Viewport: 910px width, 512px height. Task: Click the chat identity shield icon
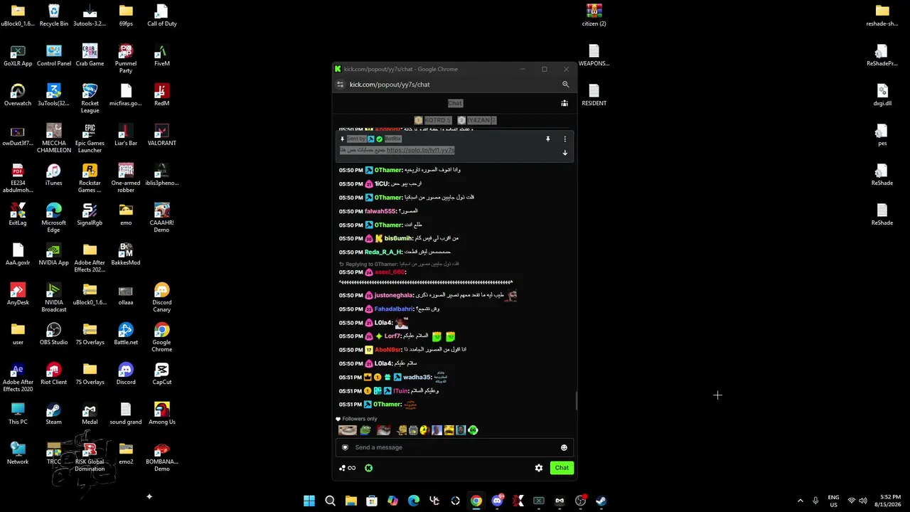(x=345, y=447)
